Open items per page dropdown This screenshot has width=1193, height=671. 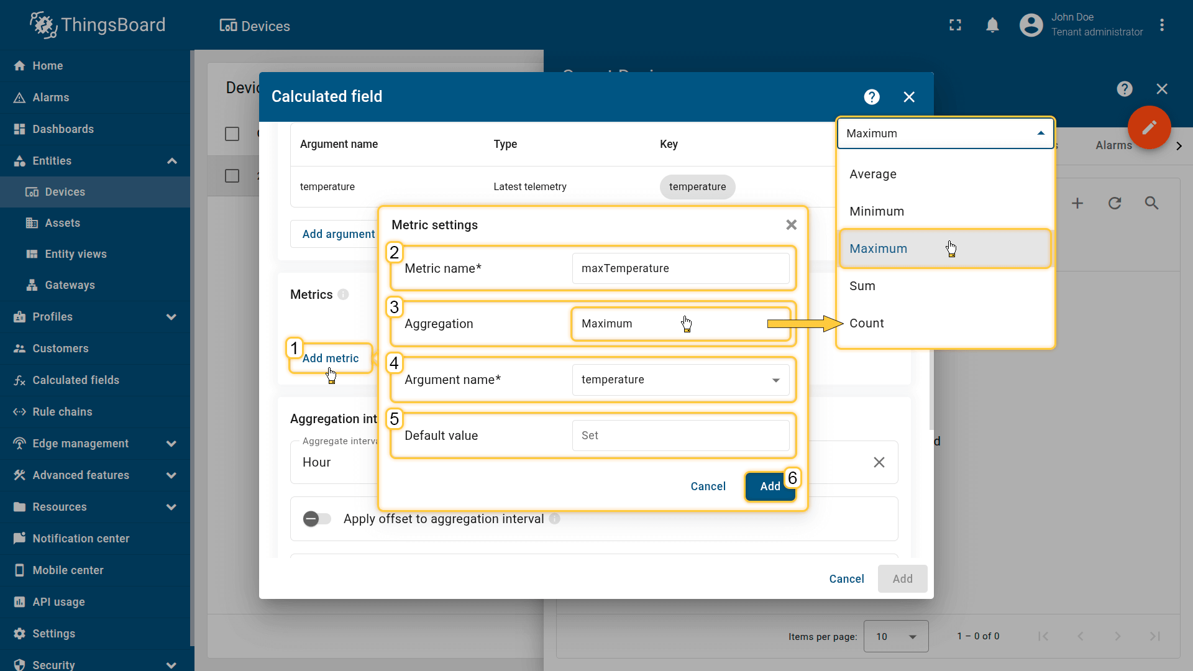(x=895, y=636)
